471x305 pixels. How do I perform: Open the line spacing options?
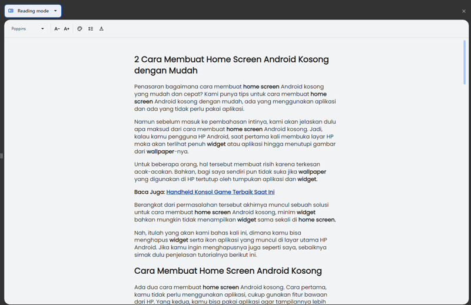tap(91, 28)
